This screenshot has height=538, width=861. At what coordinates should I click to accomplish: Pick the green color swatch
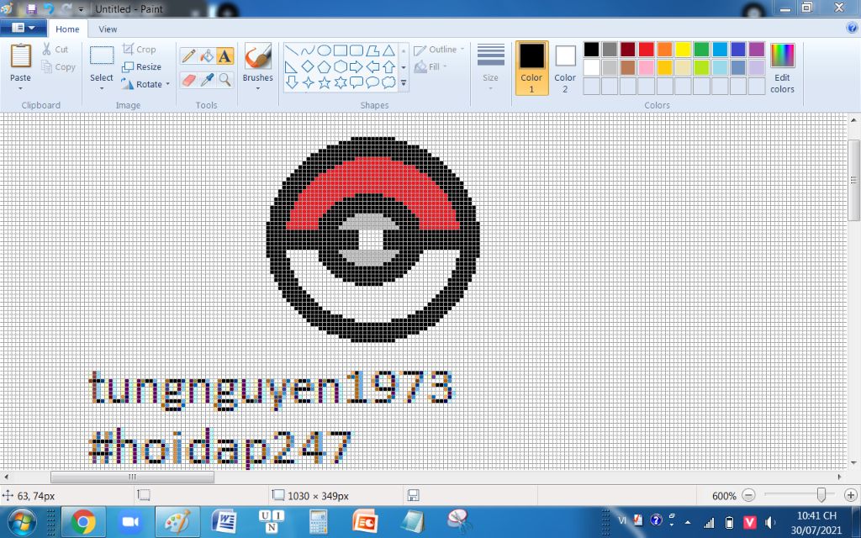(701, 50)
